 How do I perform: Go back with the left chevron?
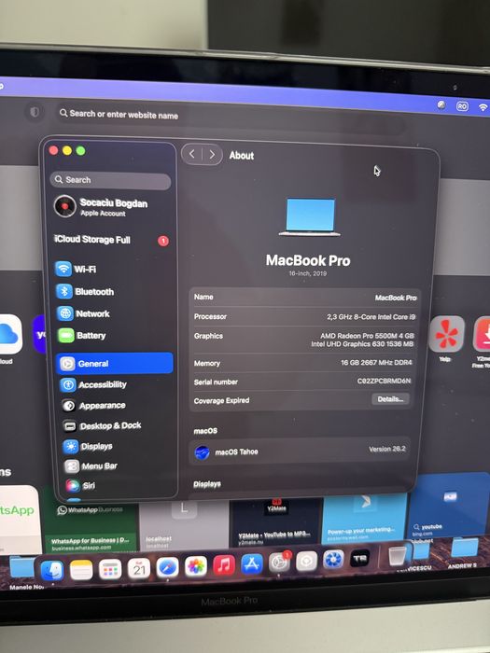[x=191, y=154]
